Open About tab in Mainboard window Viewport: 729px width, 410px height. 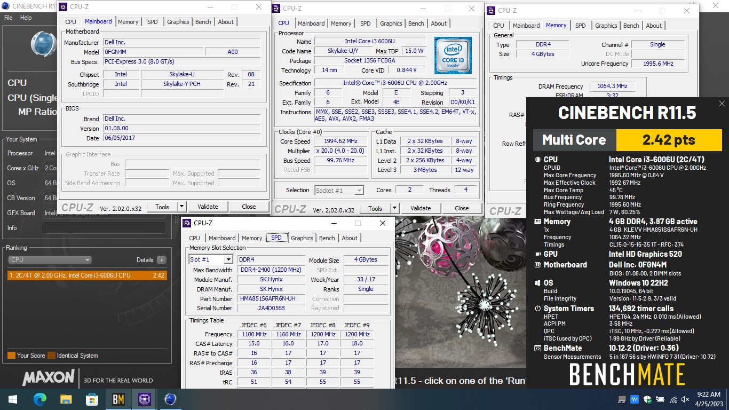coord(226,22)
